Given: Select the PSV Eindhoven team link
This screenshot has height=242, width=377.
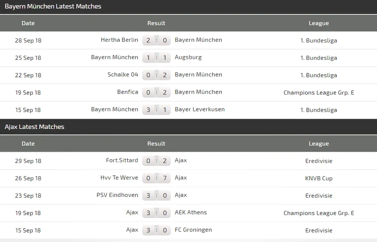Looking at the screenshot, I should tap(117, 195).
